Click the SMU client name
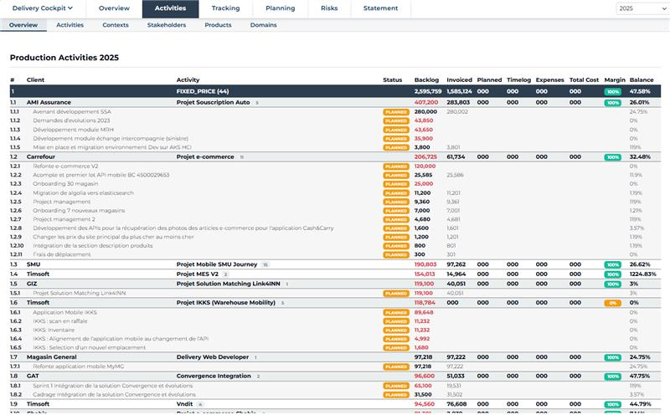Viewport: 670px width, 415px height. coord(33,264)
